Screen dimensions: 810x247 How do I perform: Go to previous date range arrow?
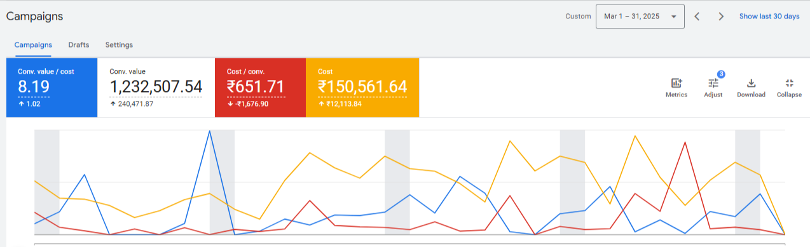coord(697,17)
